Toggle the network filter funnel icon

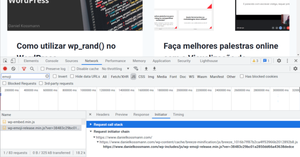coord(24,69)
